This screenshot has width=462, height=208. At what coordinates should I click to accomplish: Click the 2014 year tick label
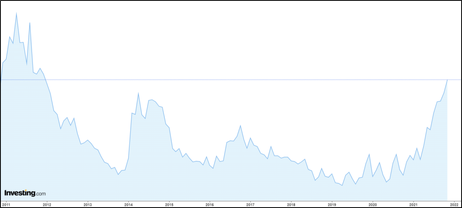pos(128,204)
